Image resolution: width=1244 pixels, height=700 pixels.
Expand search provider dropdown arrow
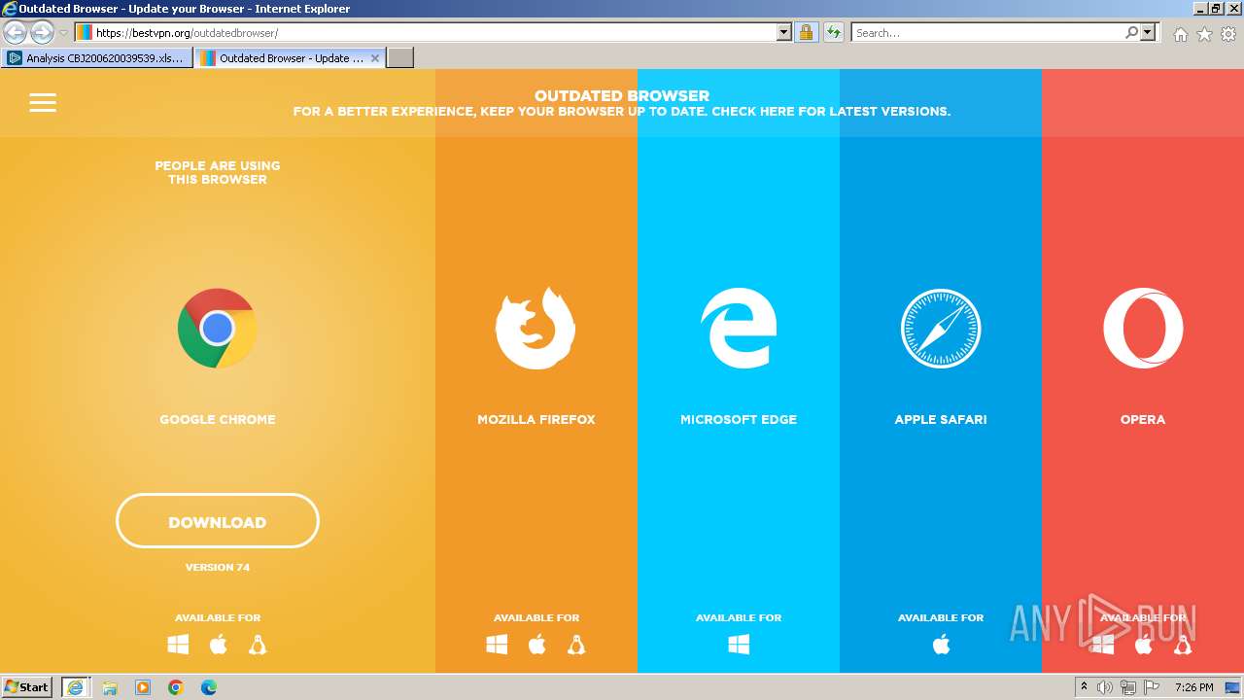point(1148,32)
